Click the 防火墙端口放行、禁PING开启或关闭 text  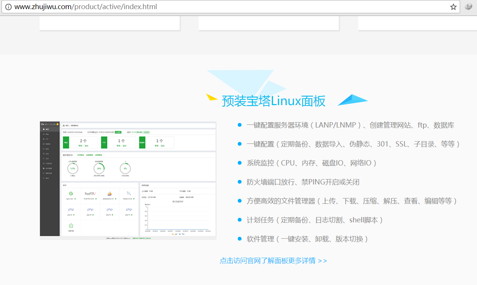point(303,182)
